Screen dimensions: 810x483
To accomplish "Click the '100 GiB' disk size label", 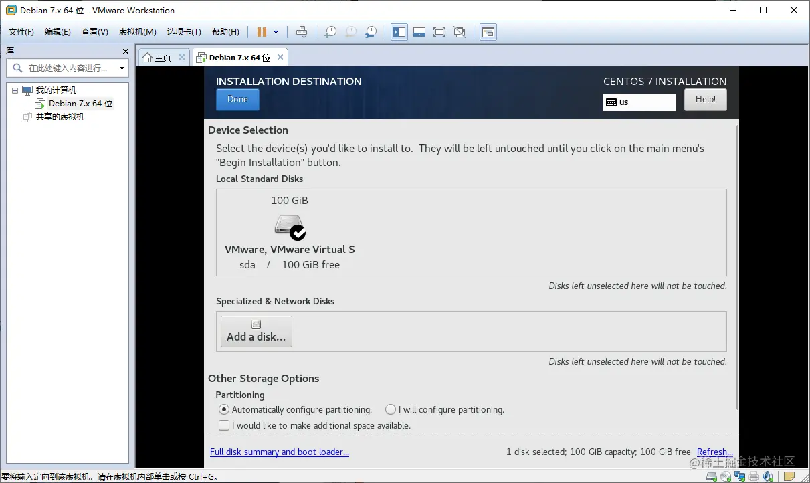I will tap(290, 201).
